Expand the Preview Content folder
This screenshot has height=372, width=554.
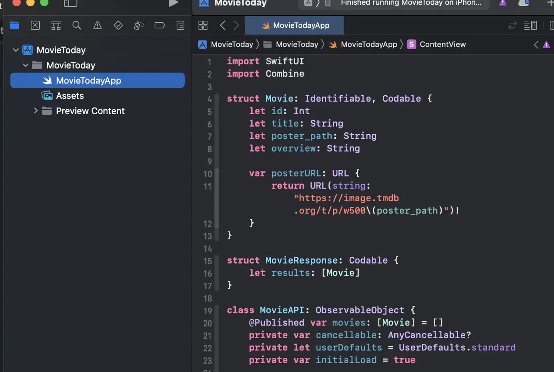(x=35, y=111)
